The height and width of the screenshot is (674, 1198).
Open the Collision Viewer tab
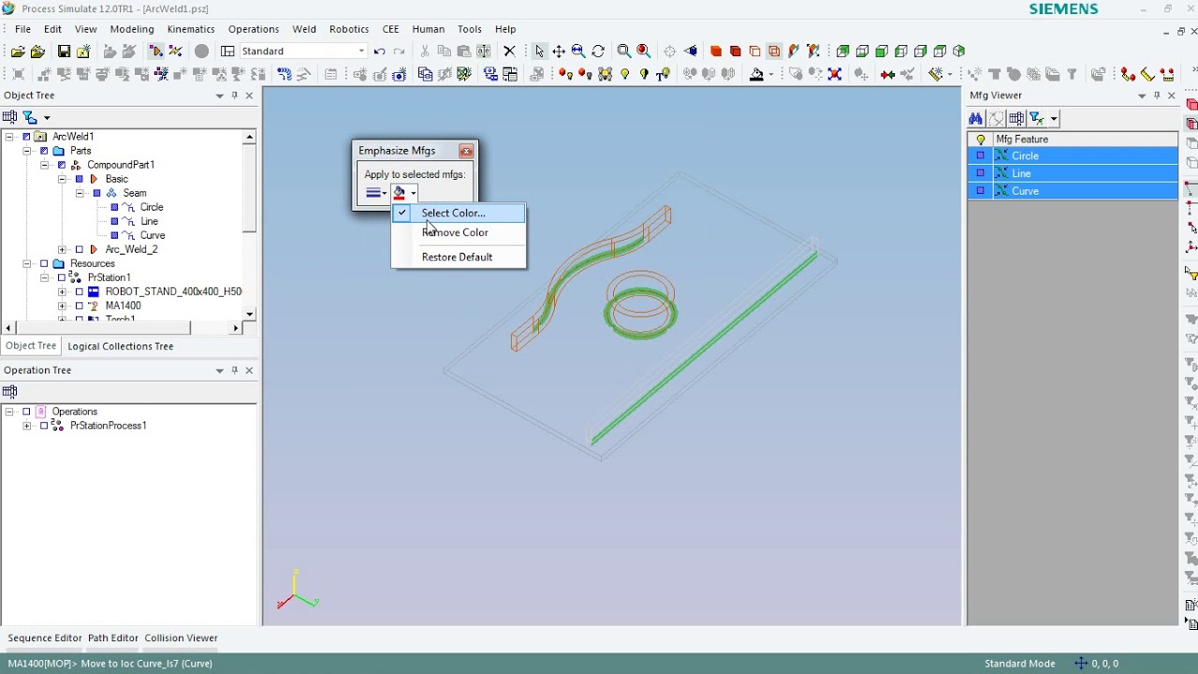coord(181,638)
